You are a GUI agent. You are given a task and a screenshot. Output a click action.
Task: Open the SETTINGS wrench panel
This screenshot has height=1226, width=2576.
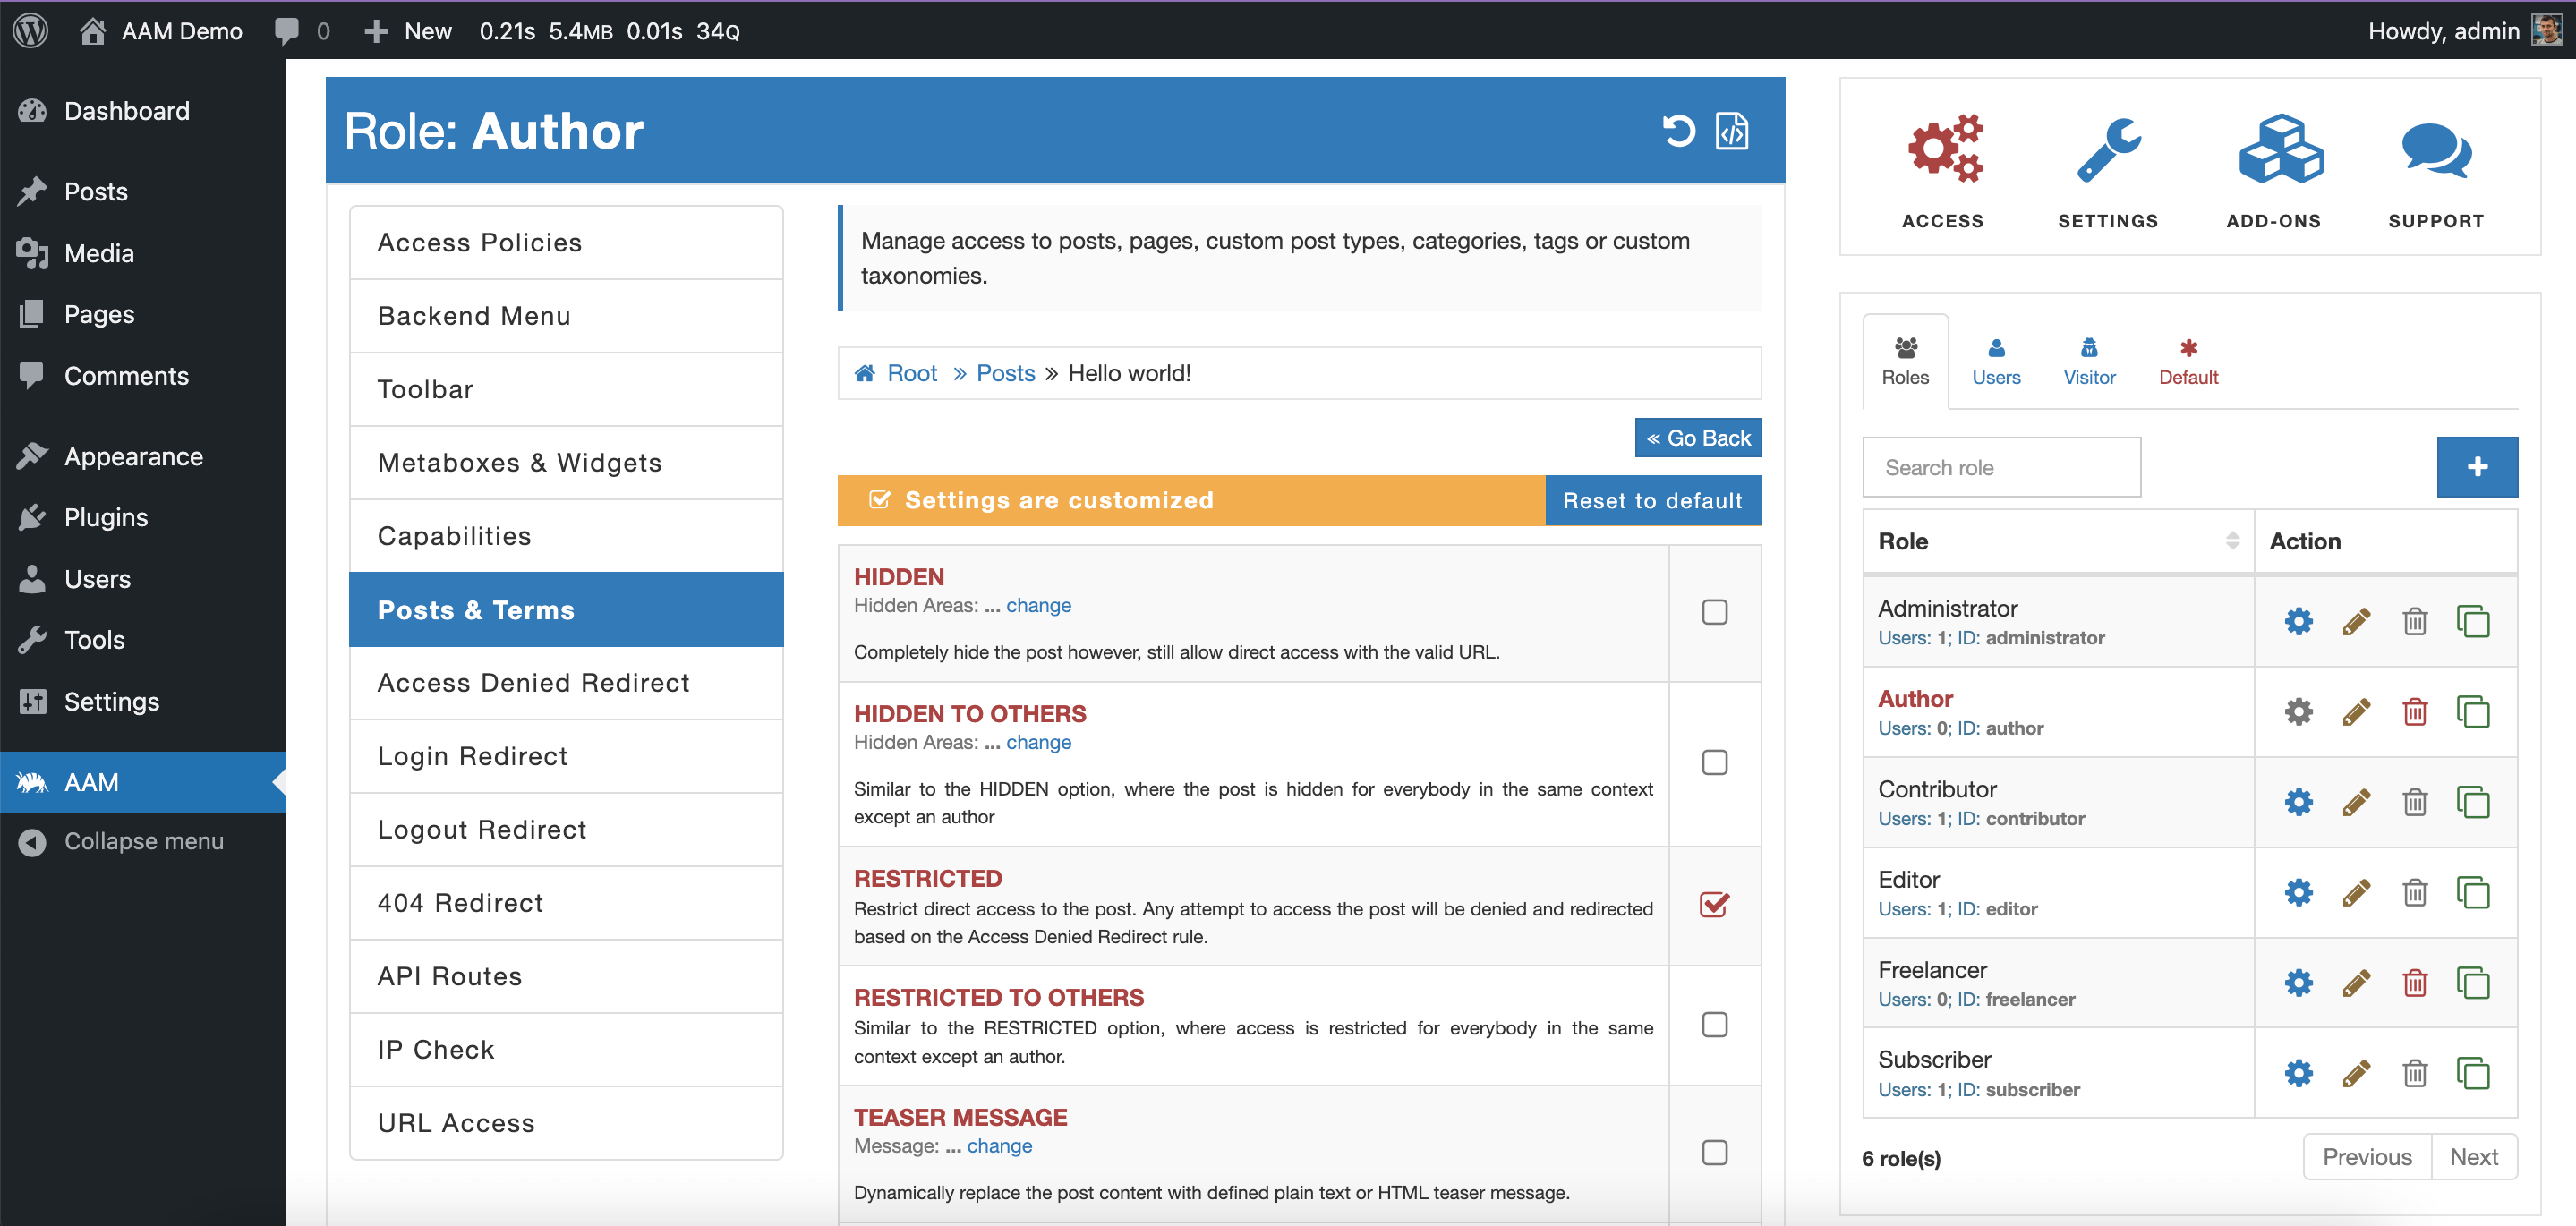point(2108,171)
